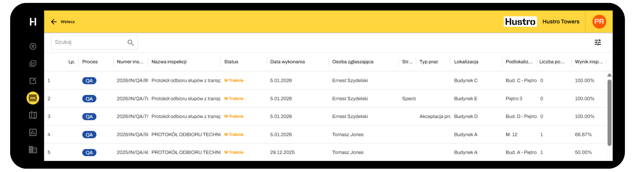Click the Hustro Towers project name
Image resolution: width=635 pixels, height=172 pixels.
(561, 22)
